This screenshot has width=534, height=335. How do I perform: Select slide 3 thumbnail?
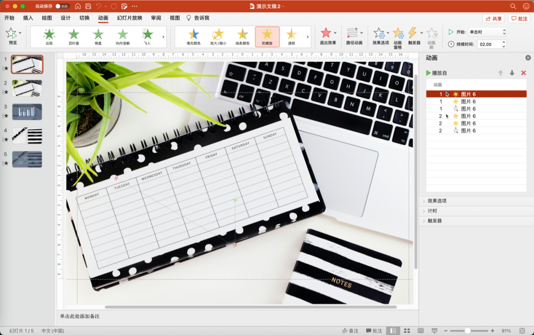point(27,112)
